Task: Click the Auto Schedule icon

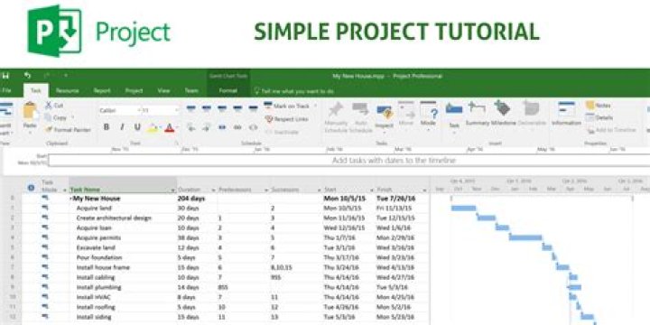Action: pyautogui.click(x=360, y=109)
